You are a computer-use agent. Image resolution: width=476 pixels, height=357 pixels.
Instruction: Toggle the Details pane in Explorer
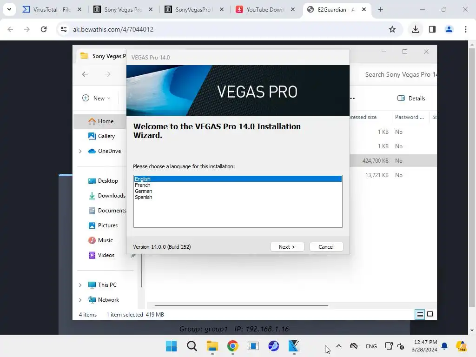411,99
